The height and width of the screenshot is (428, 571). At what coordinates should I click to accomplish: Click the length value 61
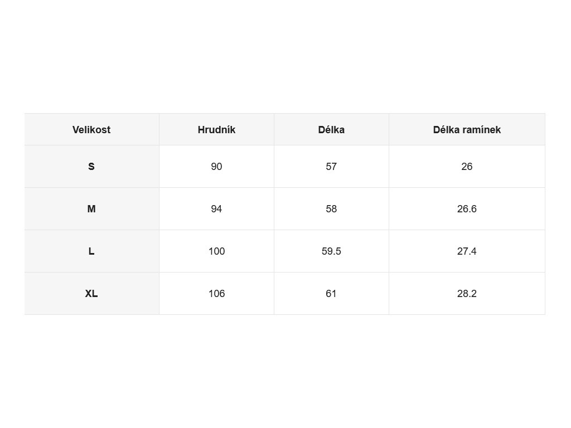pyautogui.click(x=331, y=293)
